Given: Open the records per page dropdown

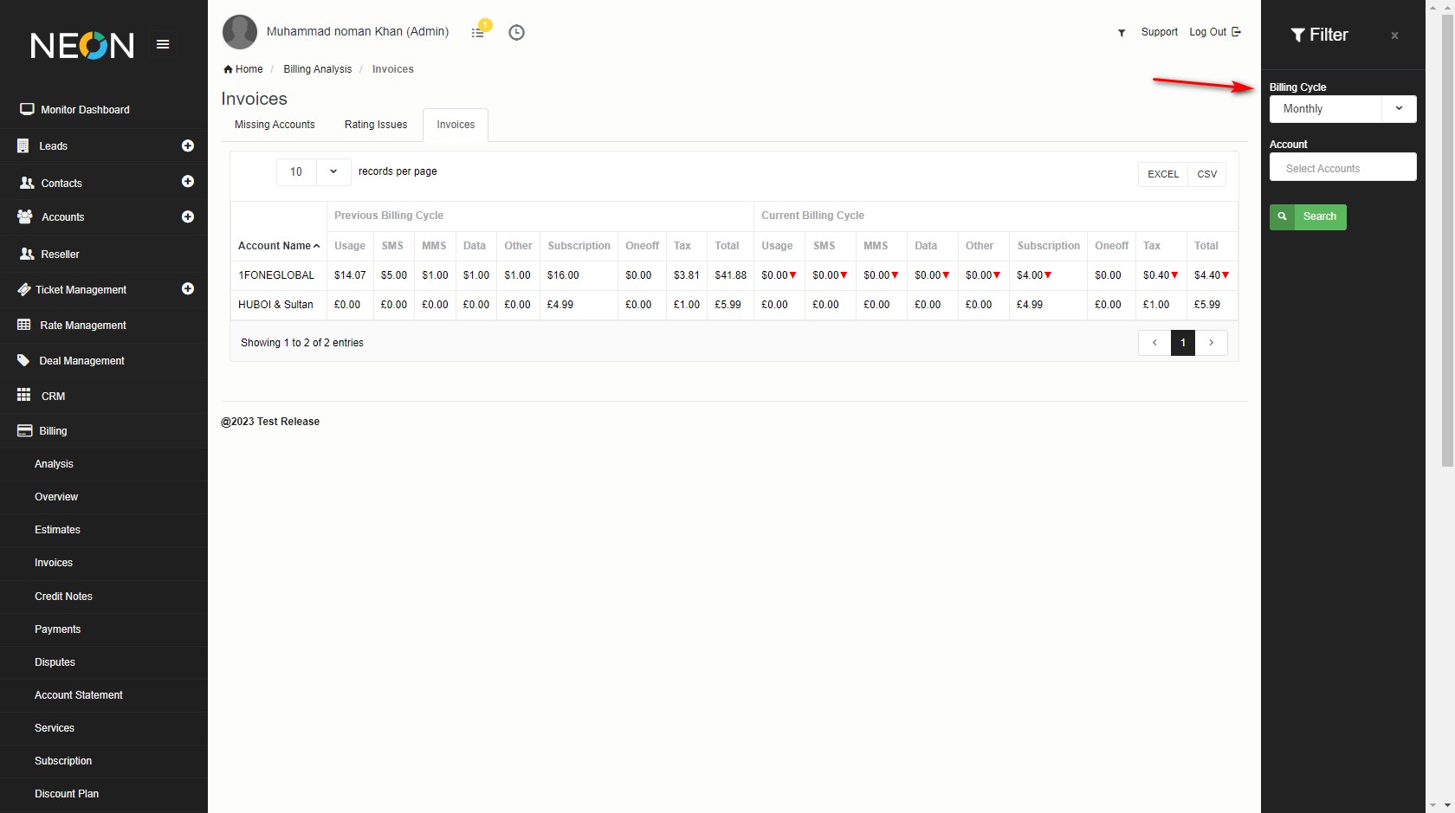Looking at the screenshot, I should pyautogui.click(x=314, y=171).
